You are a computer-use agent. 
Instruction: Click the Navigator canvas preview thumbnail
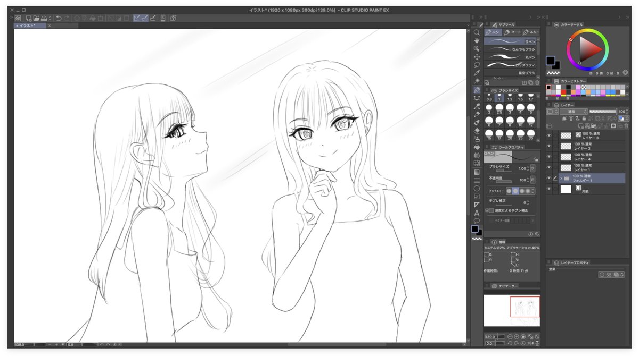(x=512, y=311)
